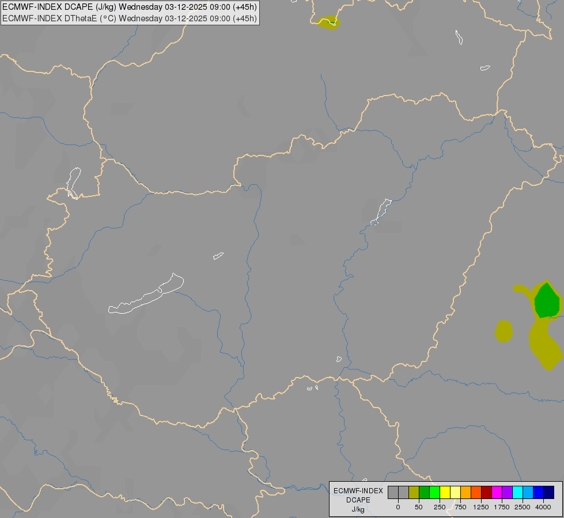Image resolution: width=564 pixels, height=518 pixels.
Task: Click the cyan legend swatch
Action: tap(517, 493)
